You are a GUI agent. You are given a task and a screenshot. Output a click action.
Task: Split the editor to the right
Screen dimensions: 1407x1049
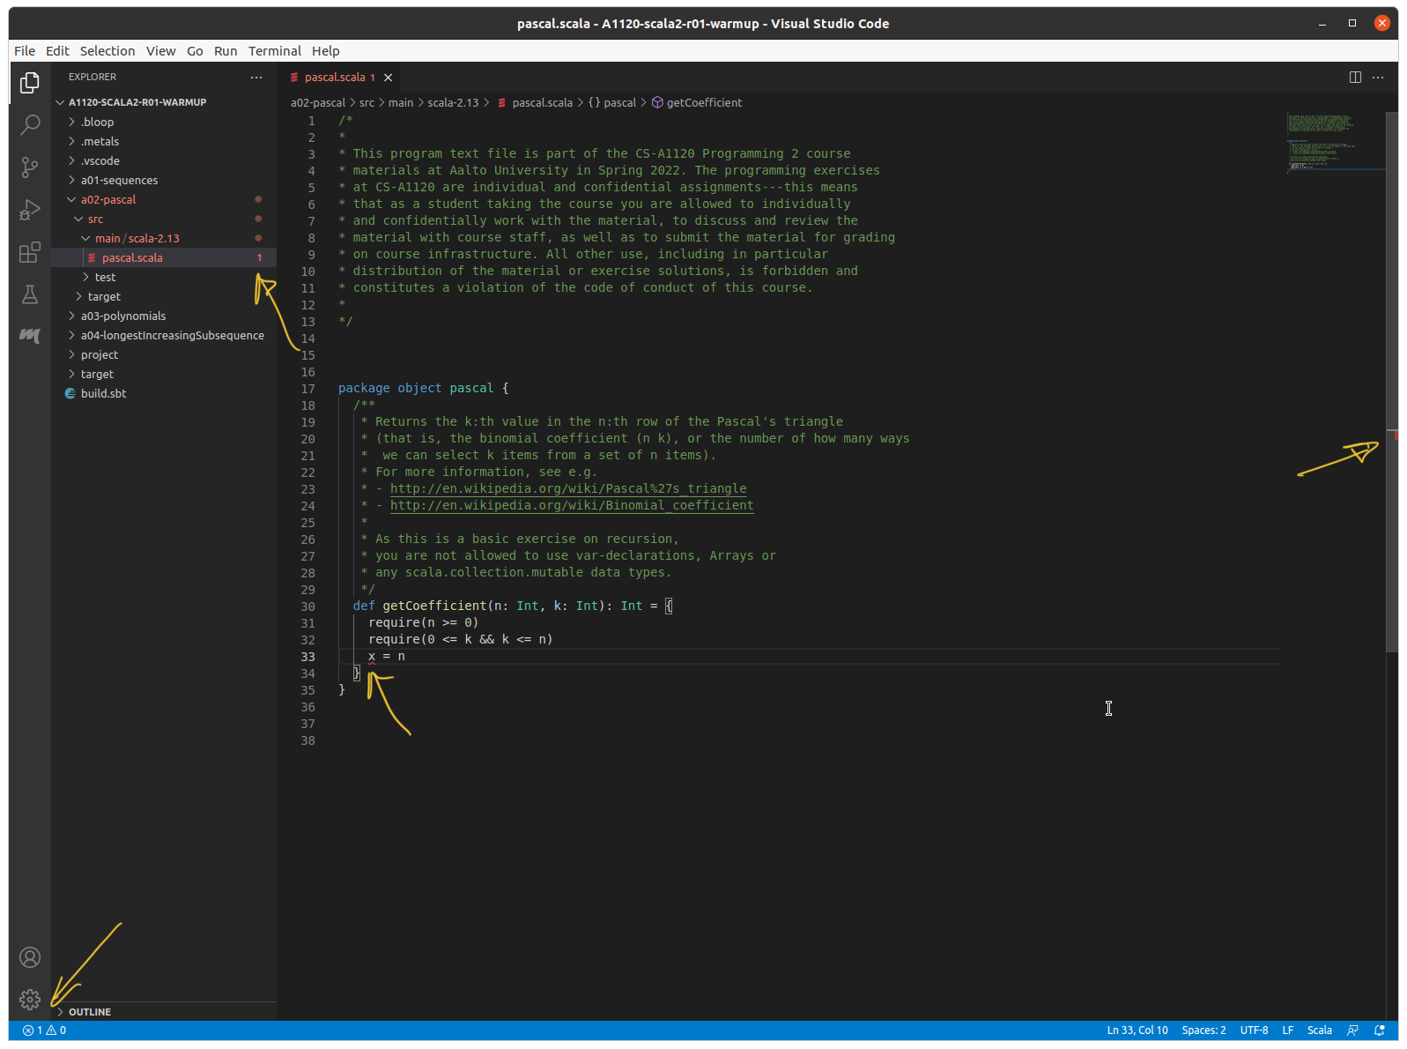coord(1355,78)
